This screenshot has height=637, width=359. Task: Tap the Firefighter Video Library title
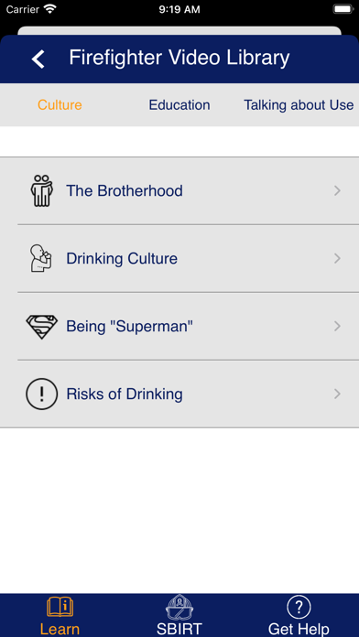[179, 58]
